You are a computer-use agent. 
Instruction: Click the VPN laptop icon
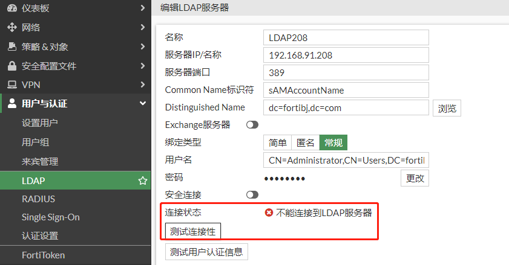click(x=11, y=85)
